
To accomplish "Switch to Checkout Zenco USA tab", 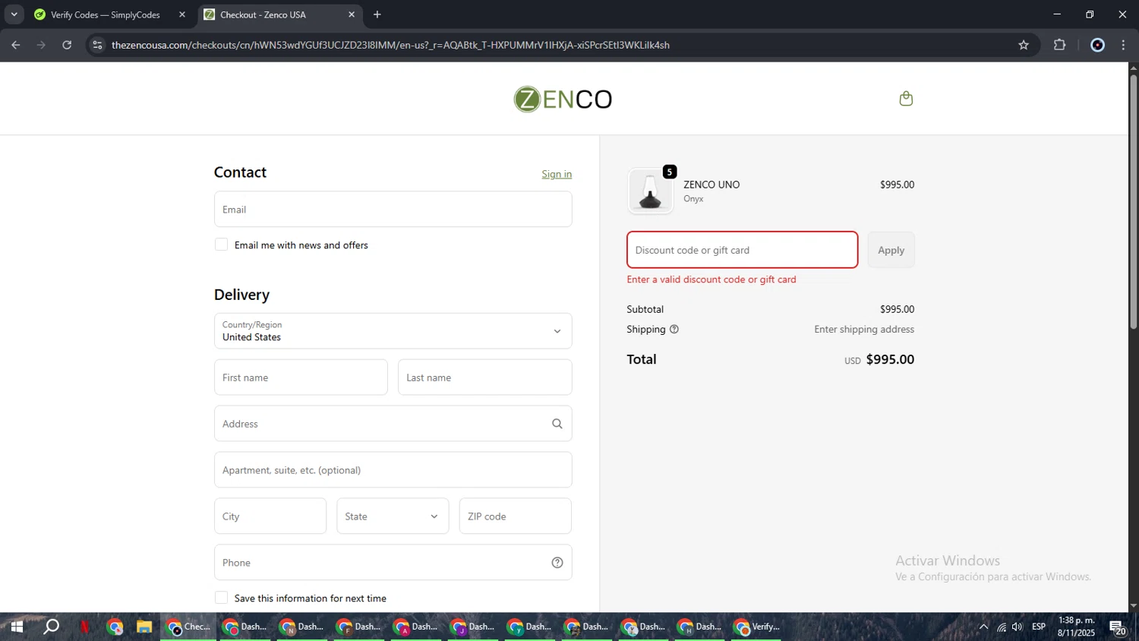I will click(x=279, y=14).
